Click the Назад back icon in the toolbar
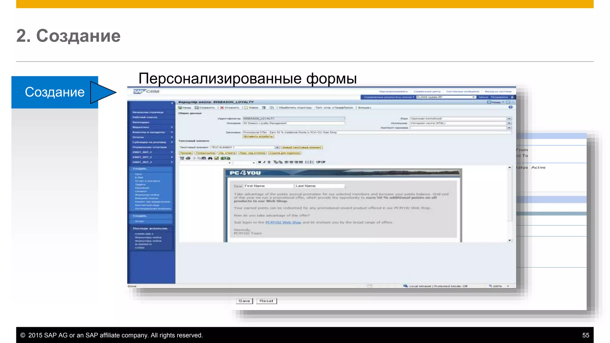This screenshot has width=610, height=343. coord(180,107)
